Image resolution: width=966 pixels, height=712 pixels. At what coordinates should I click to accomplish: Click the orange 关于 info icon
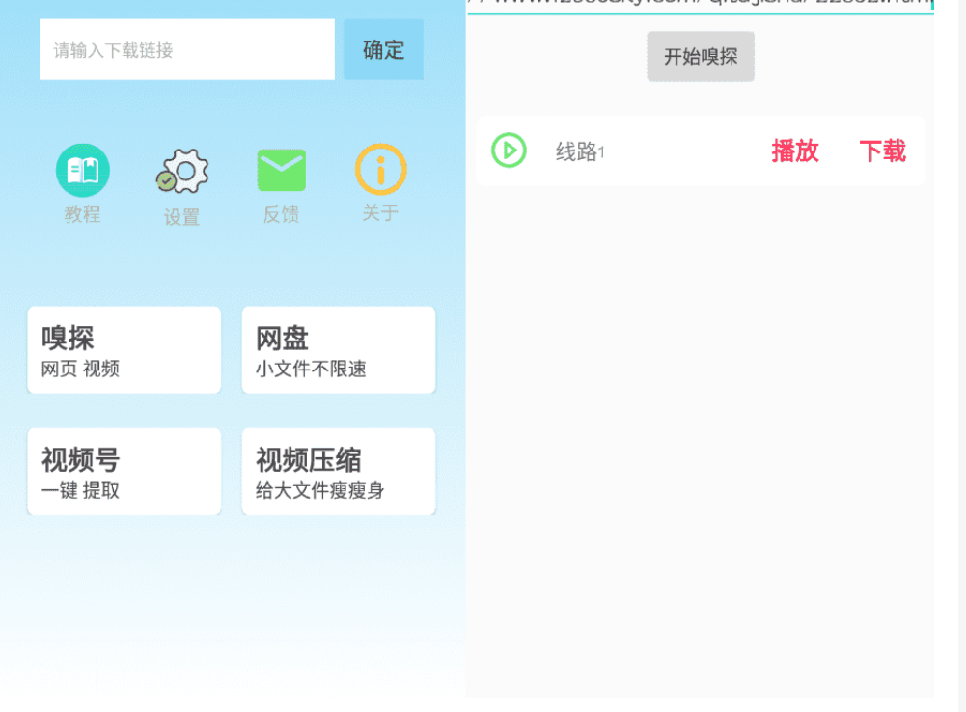click(380, 170)
